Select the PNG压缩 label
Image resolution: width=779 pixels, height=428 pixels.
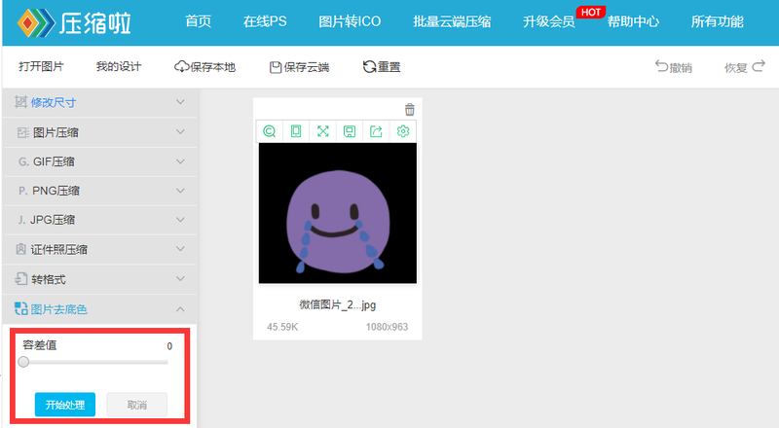tap(56, 191)
